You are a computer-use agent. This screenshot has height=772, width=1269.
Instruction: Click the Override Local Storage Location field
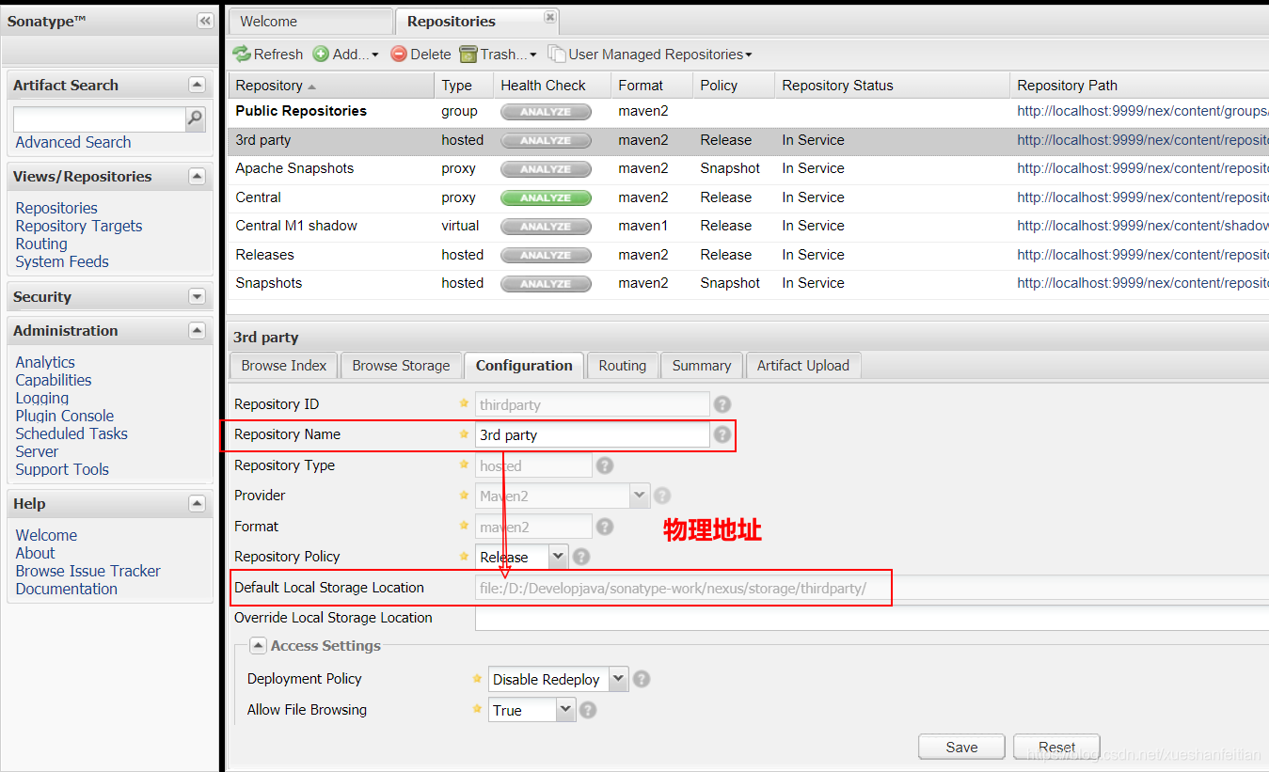[871, 618]
